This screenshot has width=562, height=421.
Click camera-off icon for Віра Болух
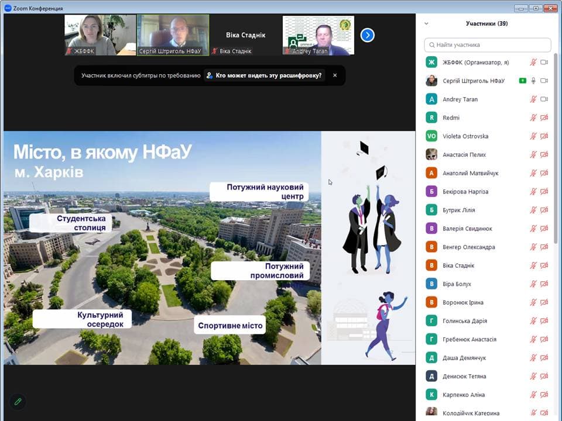pos(544,284)
